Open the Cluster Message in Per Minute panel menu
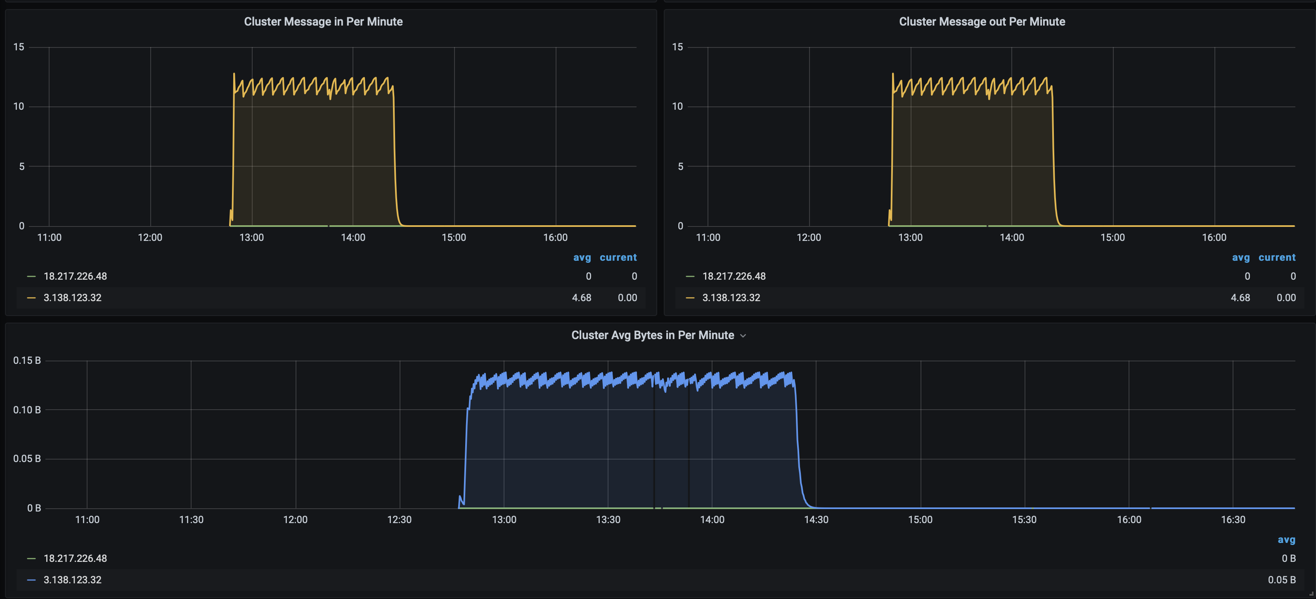This screenshot has height=599, width=1316. coord(323,21)
